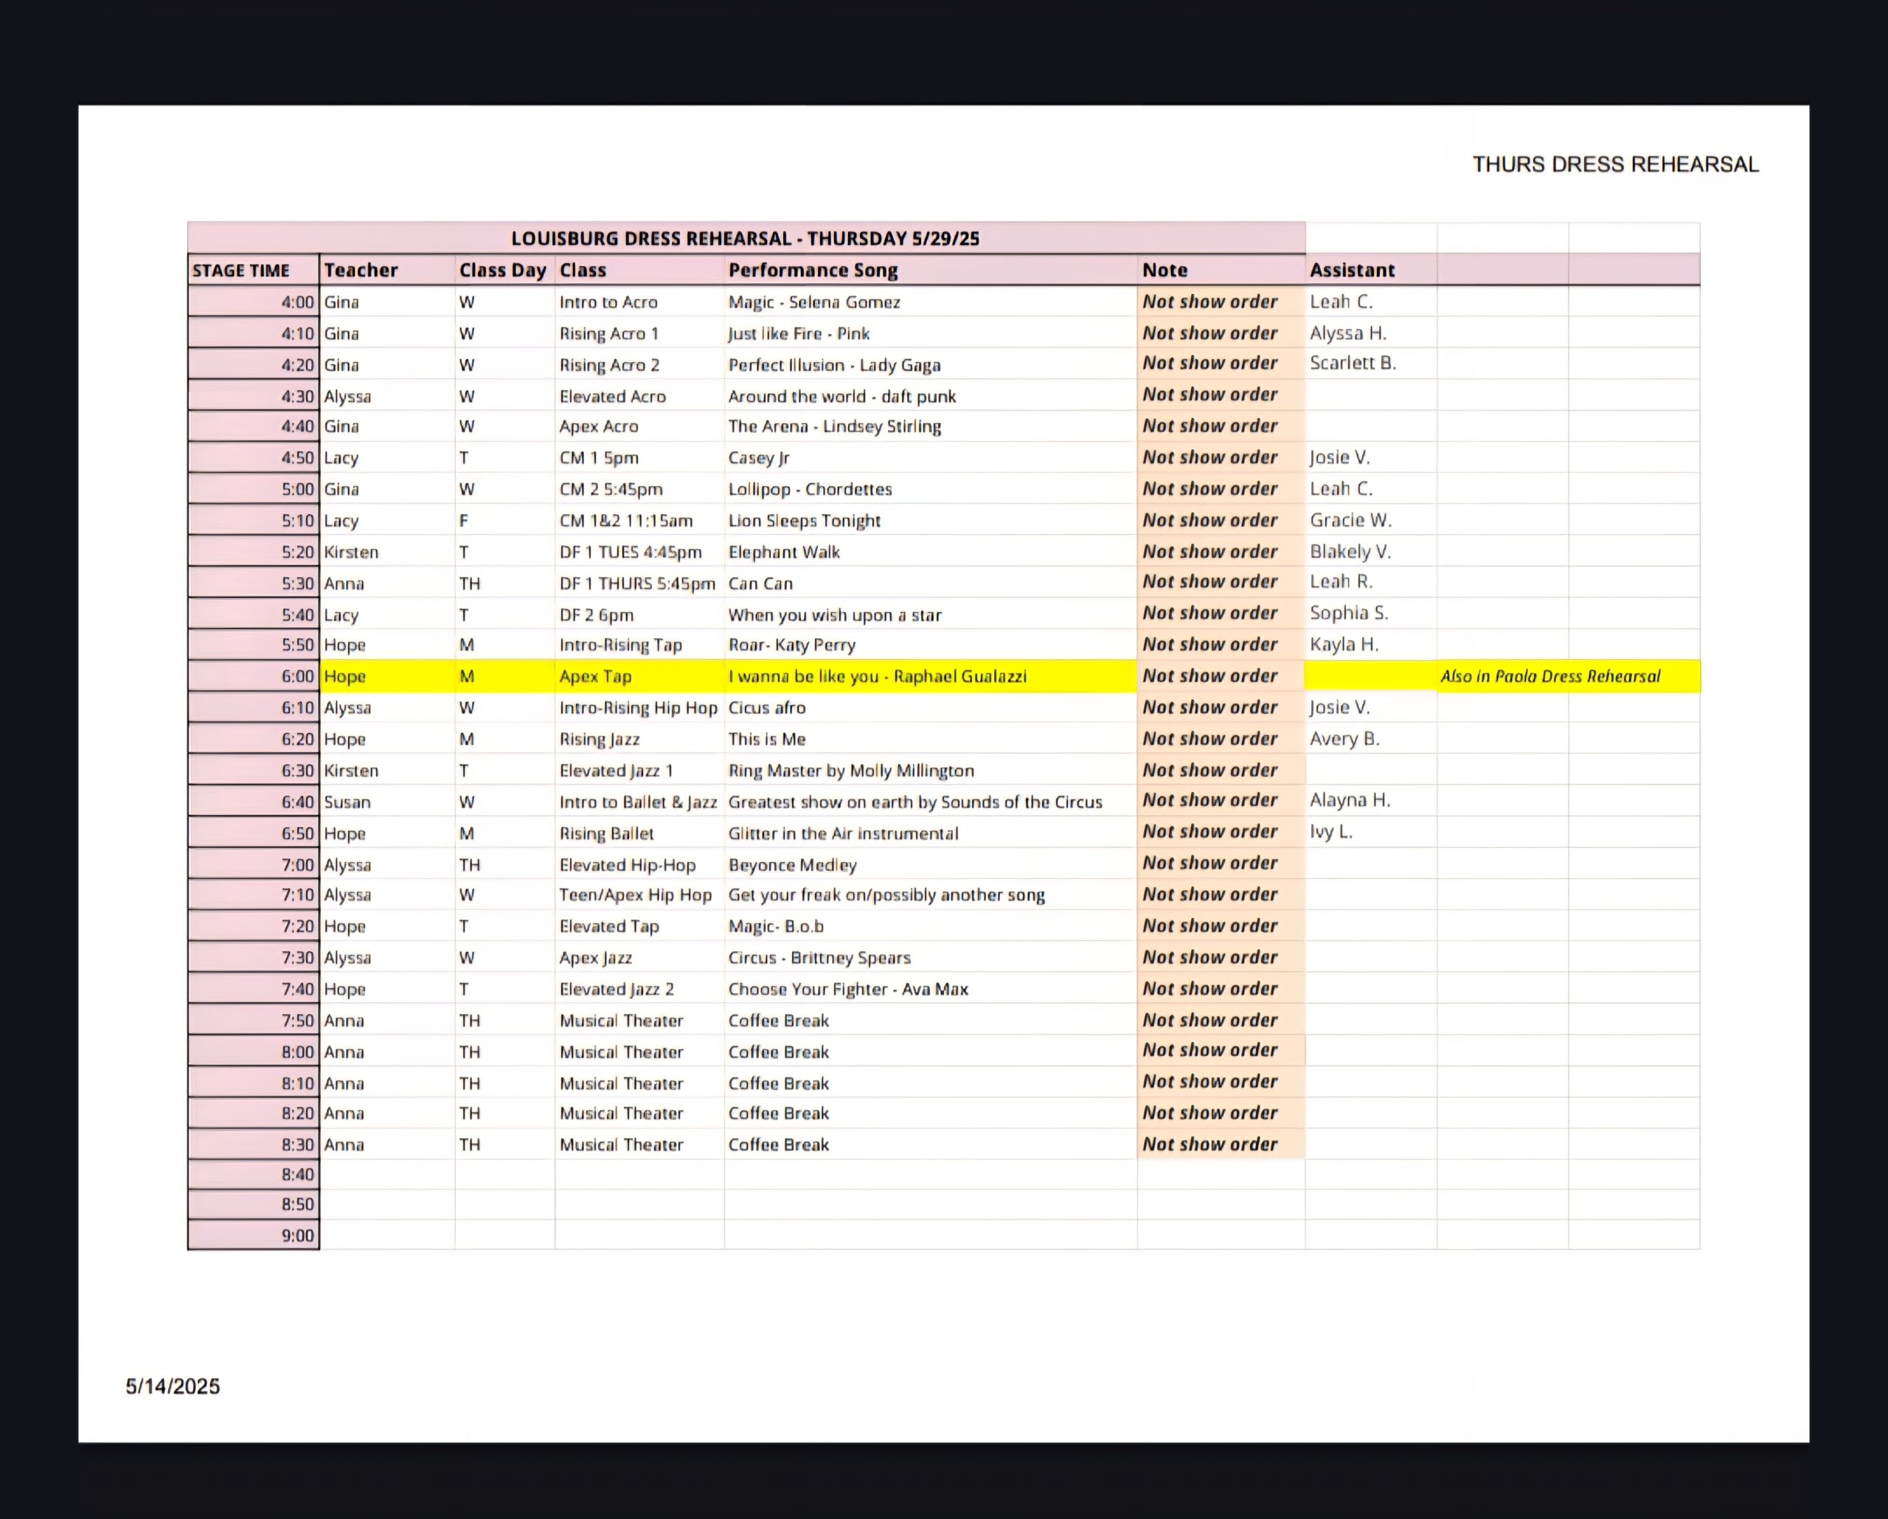Click the Performance Song column header
The height and width of the screenshot is (1519, 1888).
[930, 270]
